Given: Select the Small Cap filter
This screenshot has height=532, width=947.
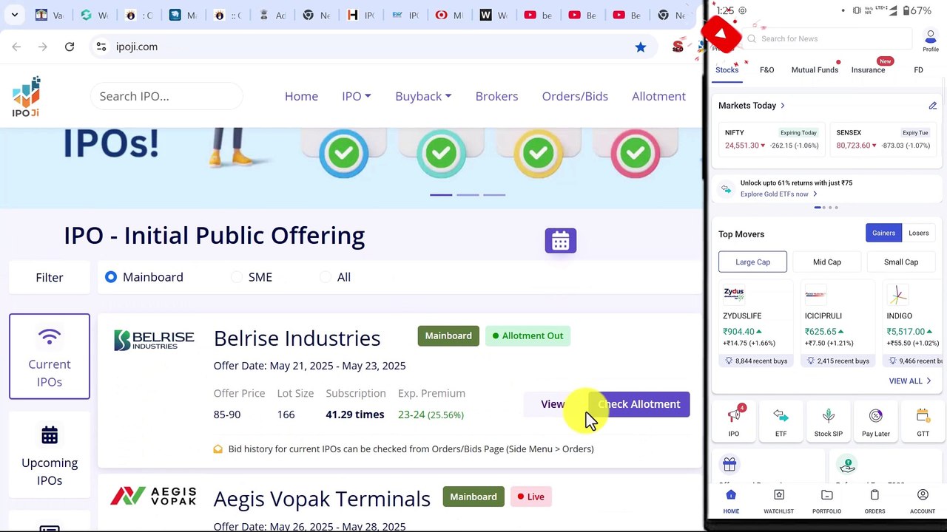Looking at the screenshot, I should point(901,262).
